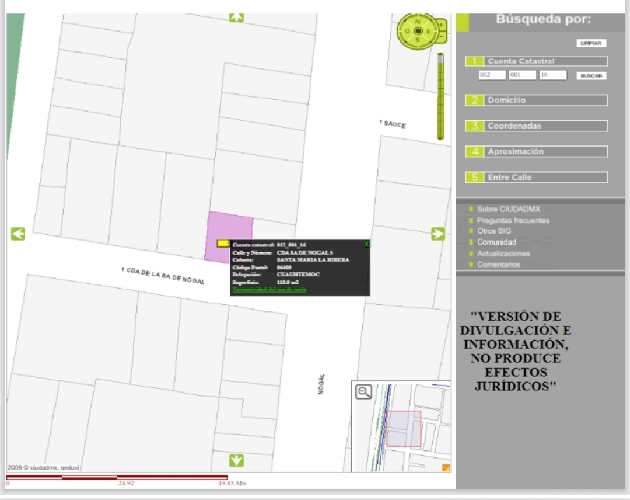Click the N direction on the compass
Screen dimensions: 630x500
tap(418, 20)
